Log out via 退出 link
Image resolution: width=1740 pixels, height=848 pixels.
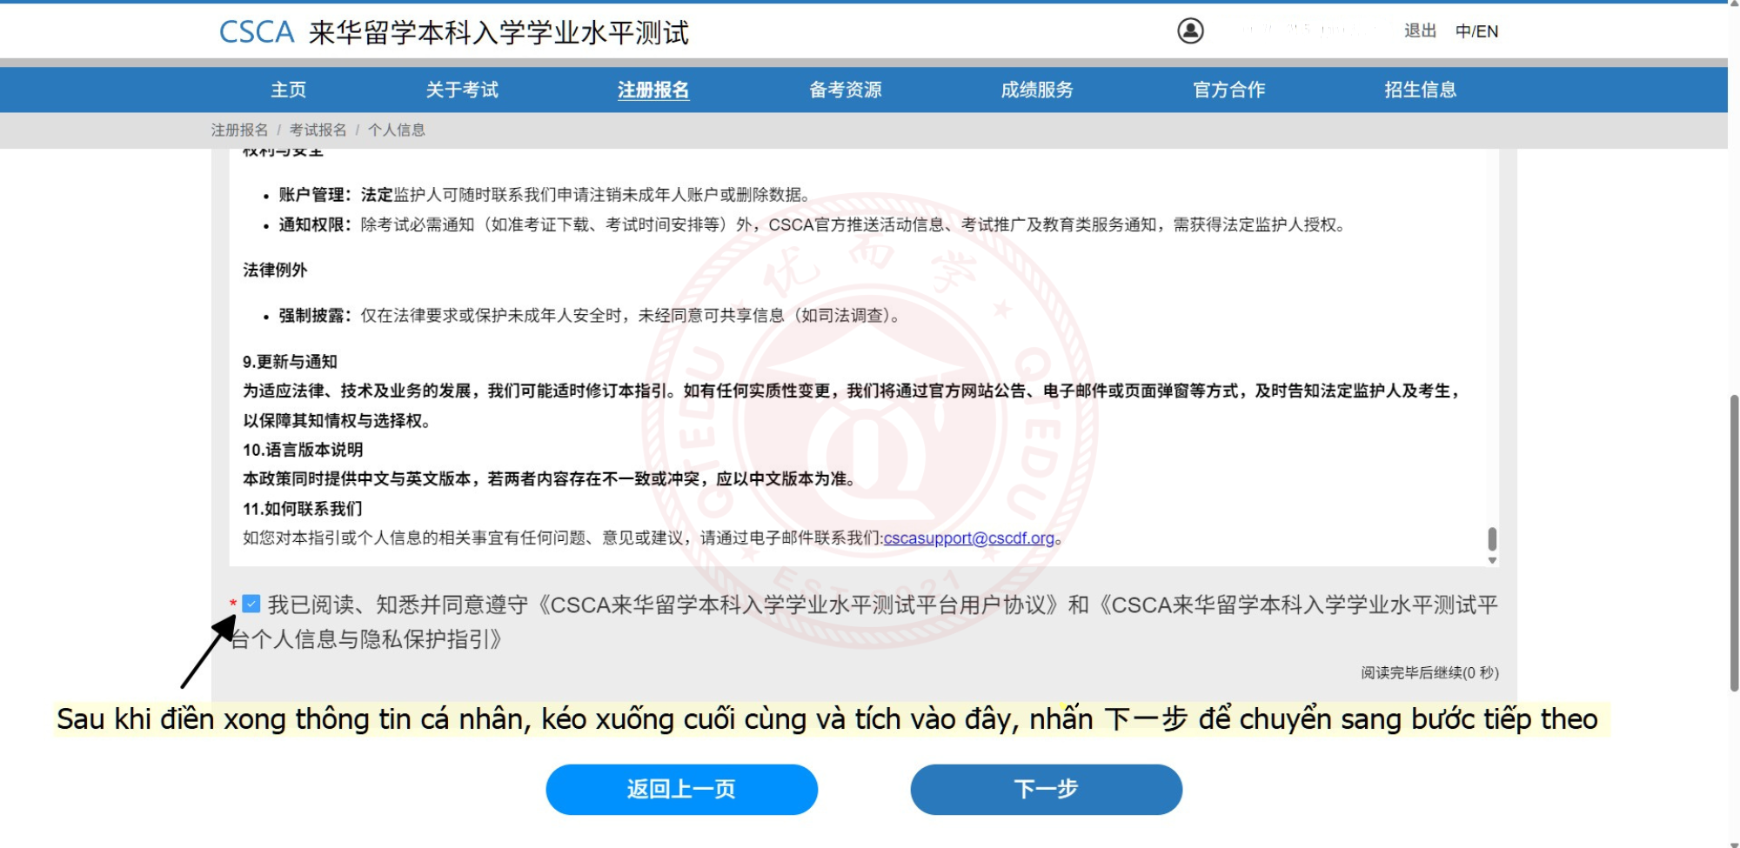point(1420,31)
